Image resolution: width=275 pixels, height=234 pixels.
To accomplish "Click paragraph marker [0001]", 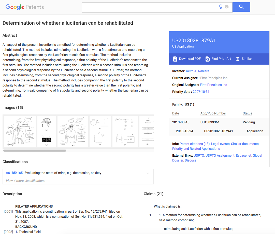I will point(8,212).
